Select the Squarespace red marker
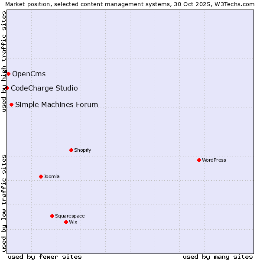This screenshot has width=260, height=260. [52, 216]
